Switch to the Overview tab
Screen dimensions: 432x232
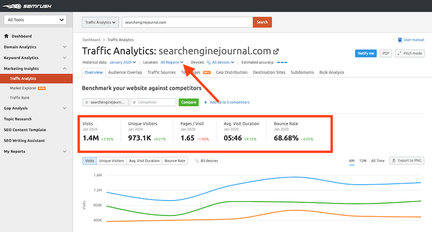click(94, 72)
